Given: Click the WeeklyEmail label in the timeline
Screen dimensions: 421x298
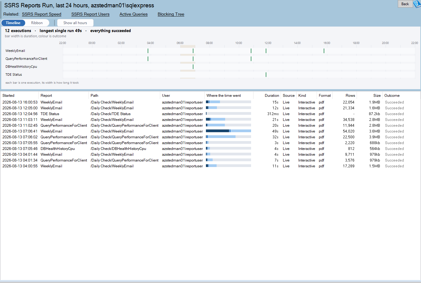Looking at the screenshot, I should (x=15, y=51).
